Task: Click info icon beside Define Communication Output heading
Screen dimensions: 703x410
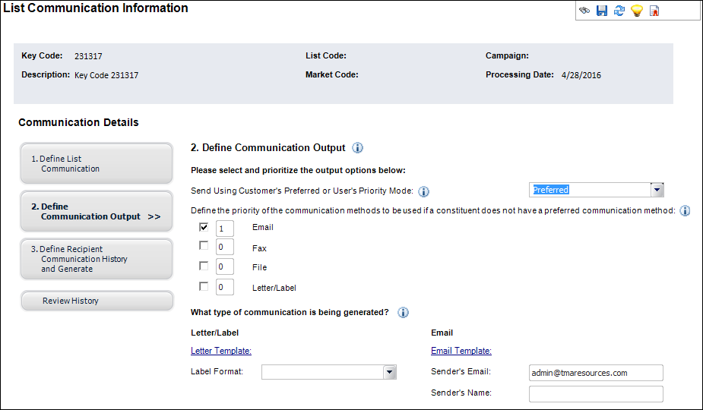Action: click(357, 148)
